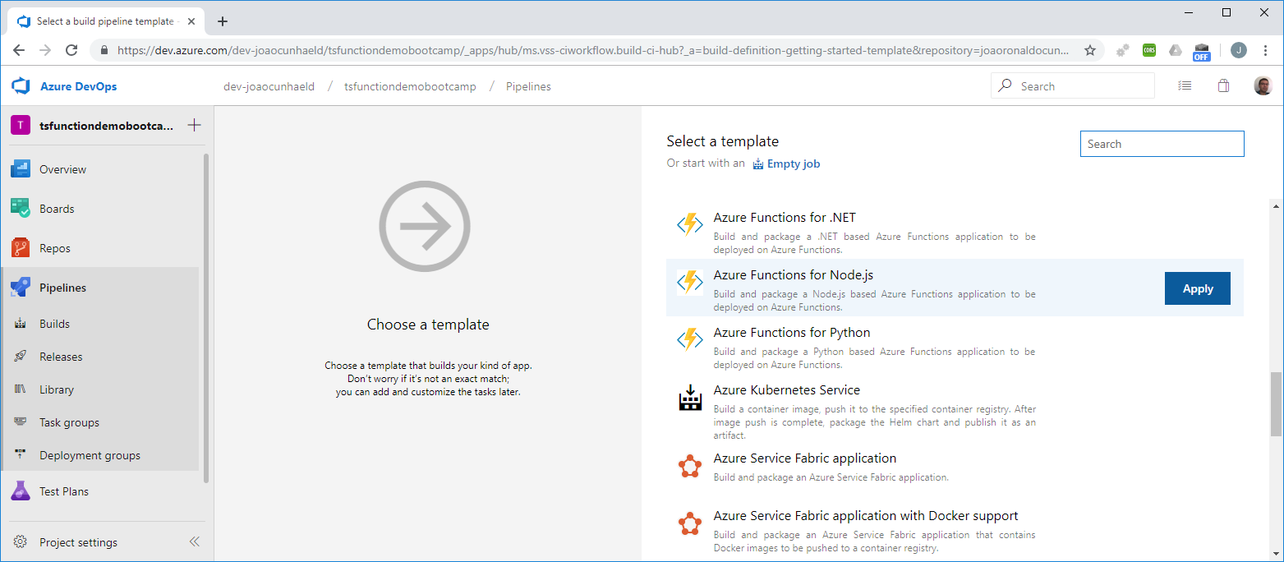Open tsfunctiondemobootcamp breadcrumb link
The height and width of the screenshot is (562, 1284).
410,86
